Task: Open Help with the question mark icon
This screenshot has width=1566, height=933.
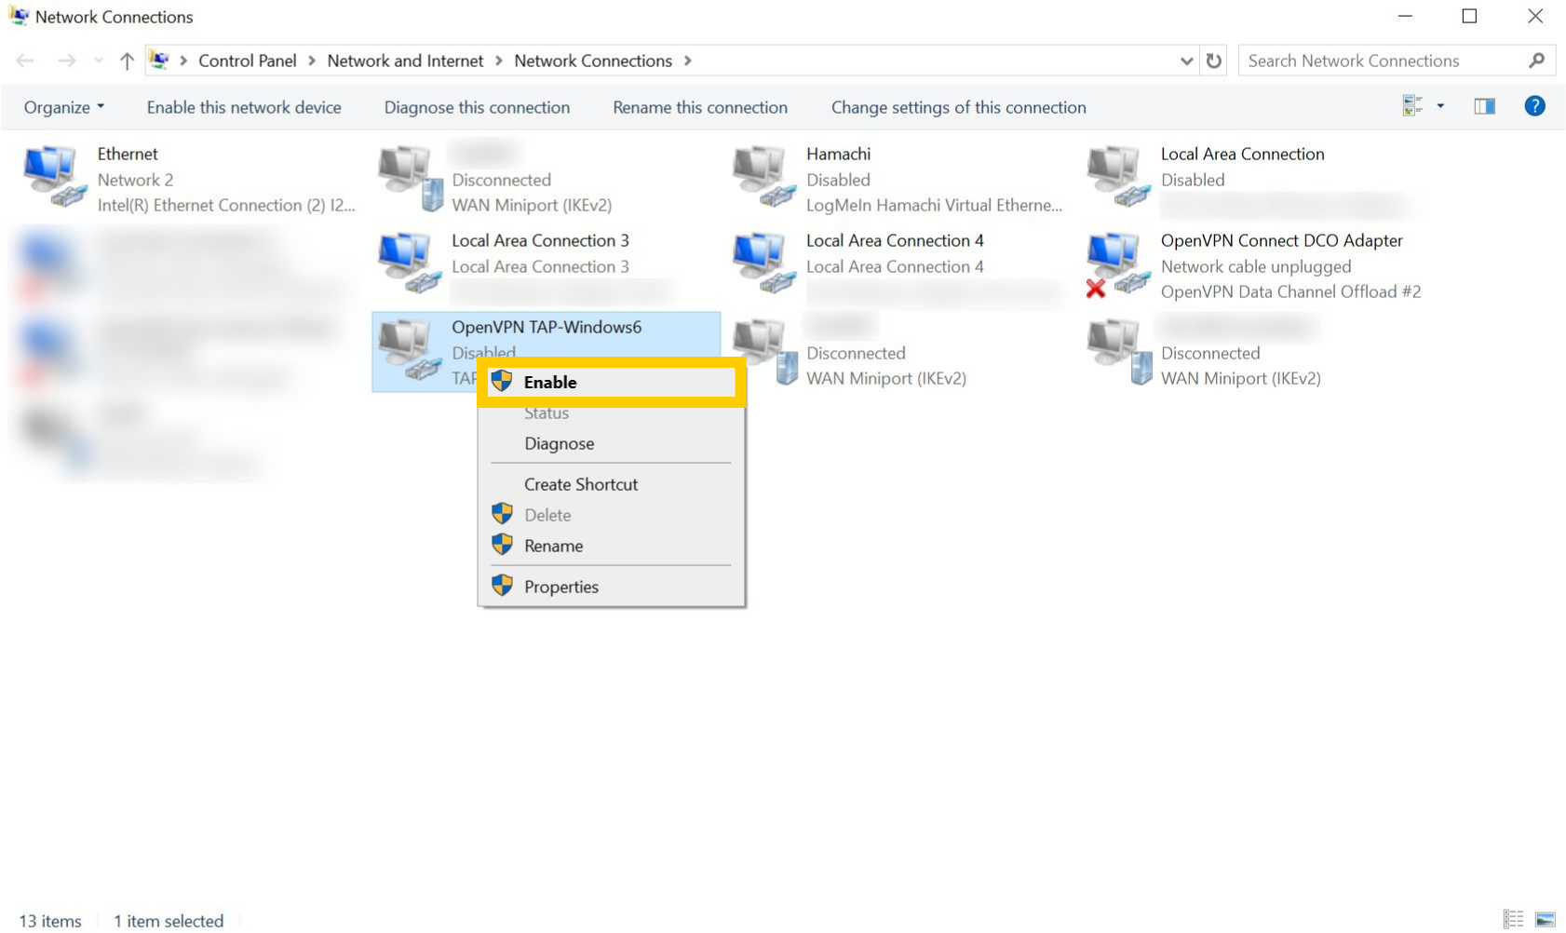Action: pos(1534,106)
